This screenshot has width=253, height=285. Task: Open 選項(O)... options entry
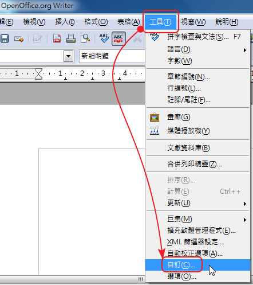pos(198,276)
